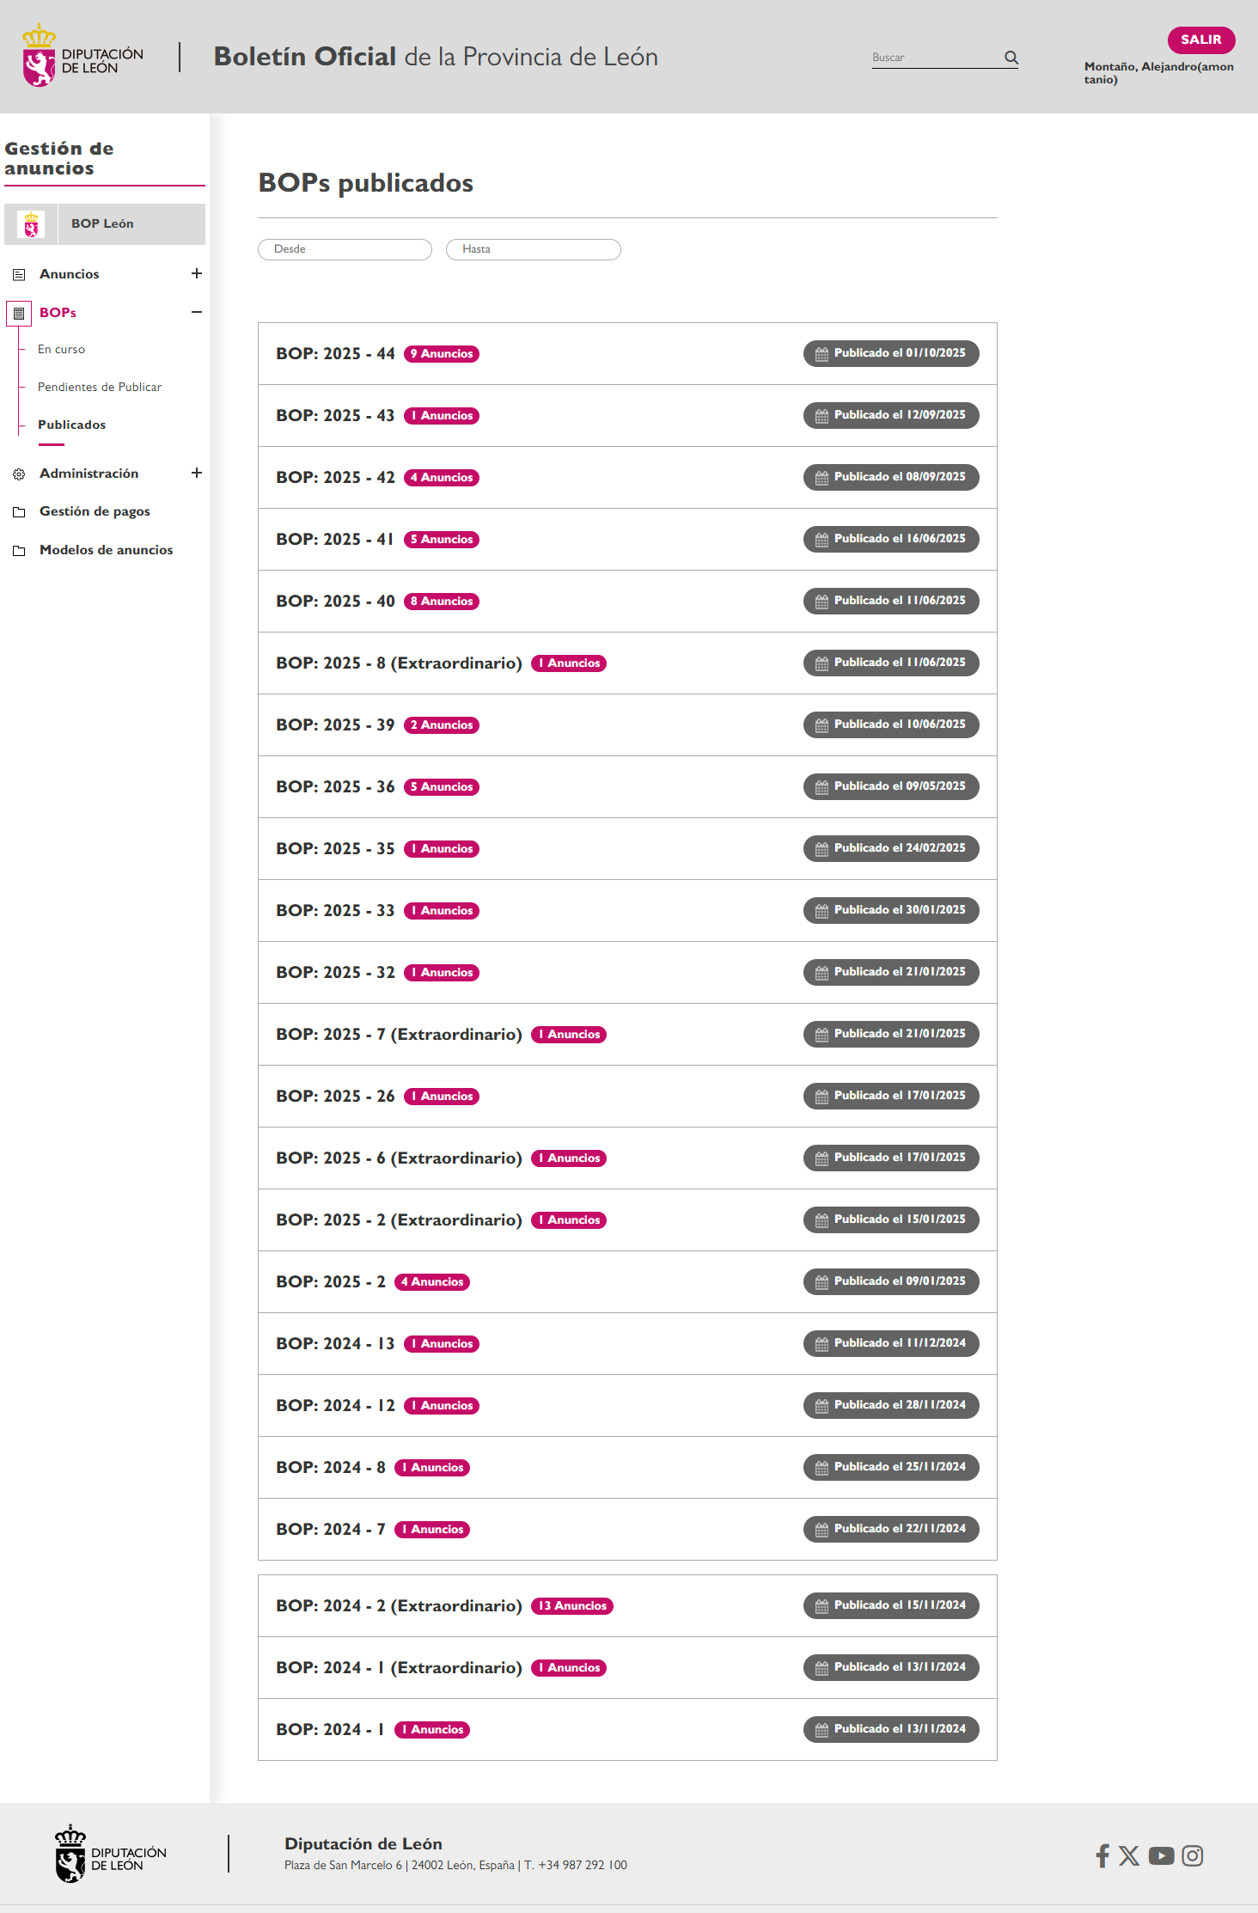
Task: Open the En curso submenu item
Action: [x=61, y=349]
